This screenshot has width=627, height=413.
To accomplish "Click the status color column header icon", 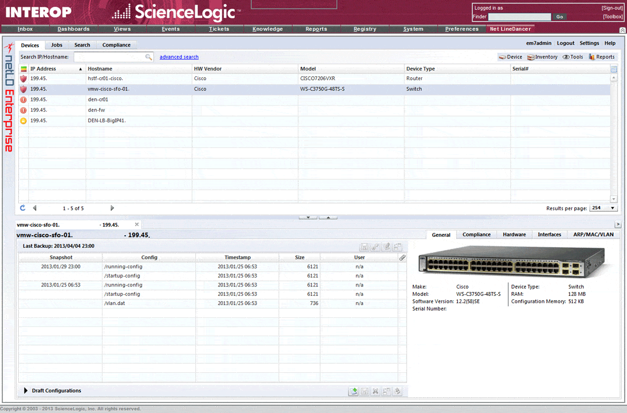I will tap(24, 69).
